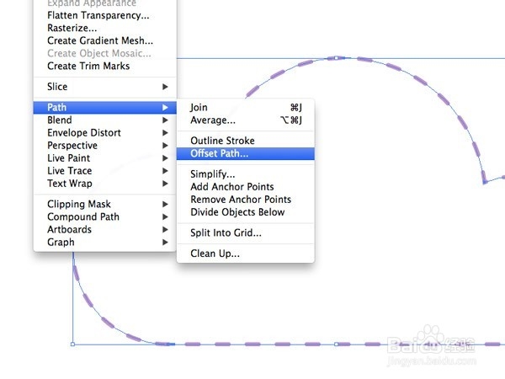Viewport: 505px width, 379px height.
Task: Open Split Into Grid dialog
Action: point(246,233)
